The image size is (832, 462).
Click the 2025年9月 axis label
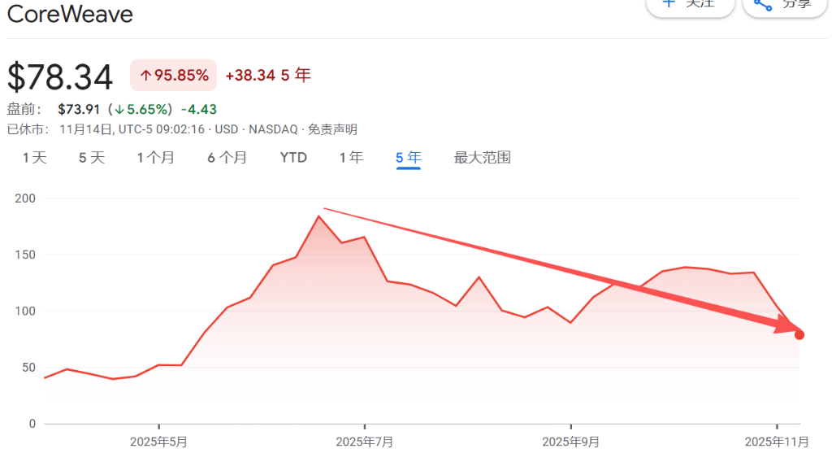570,442
